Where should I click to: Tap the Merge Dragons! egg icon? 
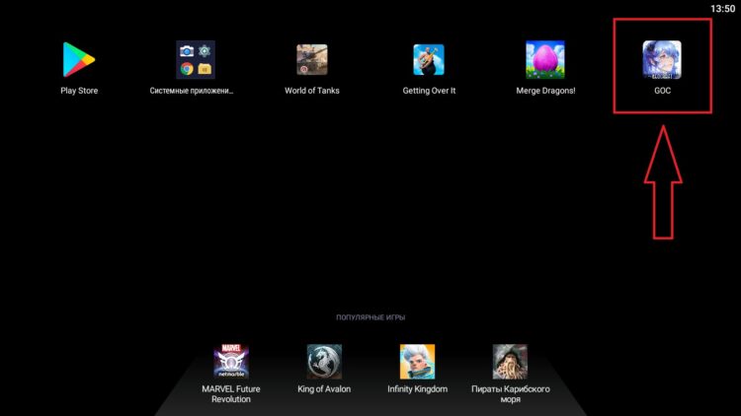tap(545, 59)
